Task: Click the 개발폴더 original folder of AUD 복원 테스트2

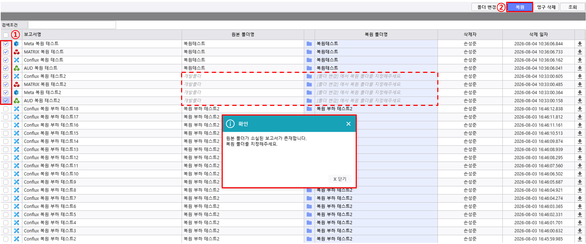Action: coord(193,101)
